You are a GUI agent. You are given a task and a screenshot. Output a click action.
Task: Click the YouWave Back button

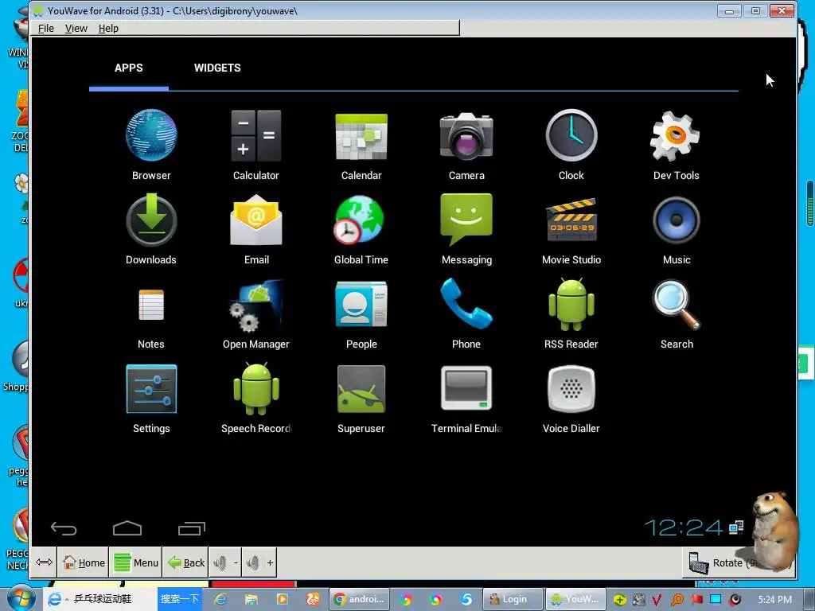(x=185, y=562)
